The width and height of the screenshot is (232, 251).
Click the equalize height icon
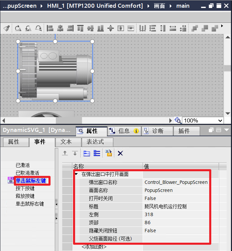pyautogui.click(x=163, y=28)
